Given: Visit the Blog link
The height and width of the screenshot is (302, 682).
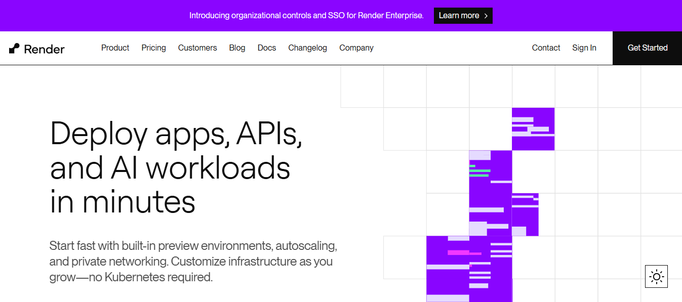Looking at the screenshot, I should pyautogui.click(x=237, y=48).
